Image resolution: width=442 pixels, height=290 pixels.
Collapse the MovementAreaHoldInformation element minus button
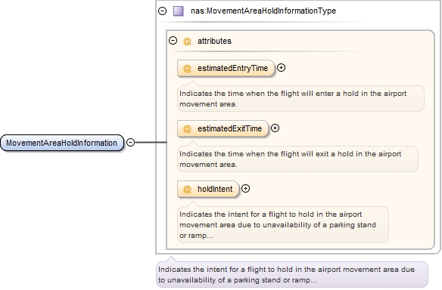[x=130, y=142]
